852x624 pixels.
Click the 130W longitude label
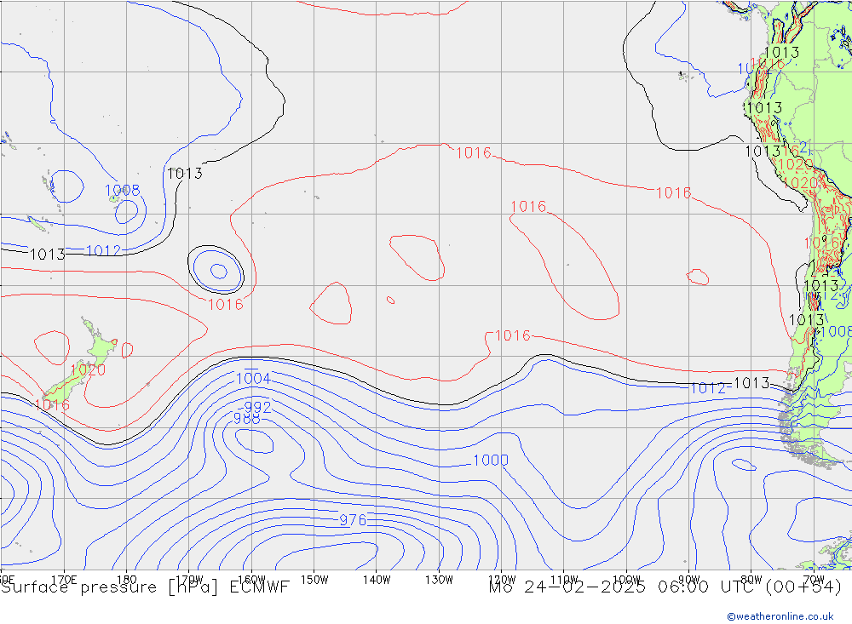click(x=439, y=580)
